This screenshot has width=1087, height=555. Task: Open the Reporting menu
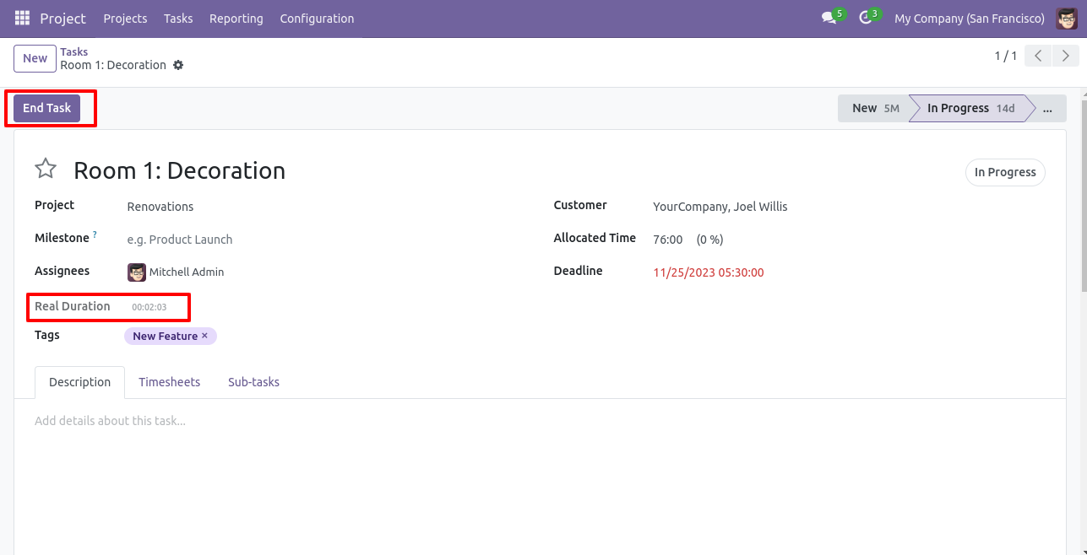pyautogui.click(x=236, y=18)
